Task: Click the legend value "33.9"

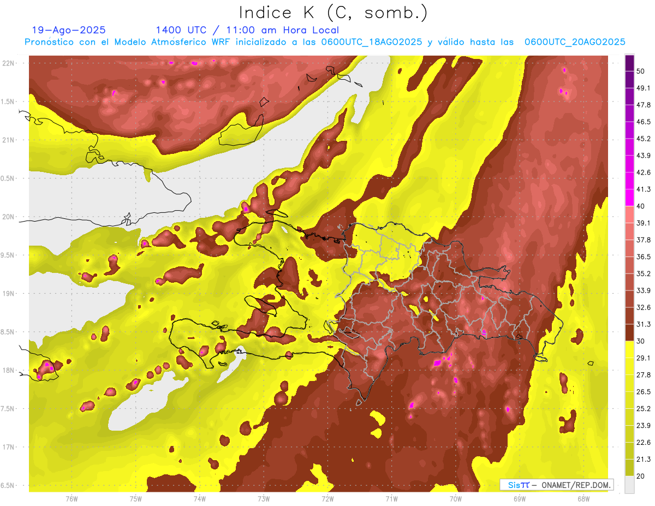Action: click(643, 290)
